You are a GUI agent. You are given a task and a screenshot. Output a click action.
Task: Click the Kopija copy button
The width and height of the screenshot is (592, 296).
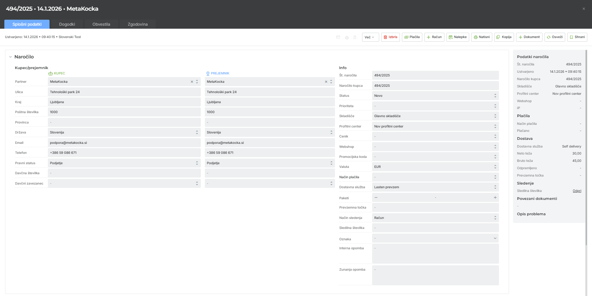[504, 37]
